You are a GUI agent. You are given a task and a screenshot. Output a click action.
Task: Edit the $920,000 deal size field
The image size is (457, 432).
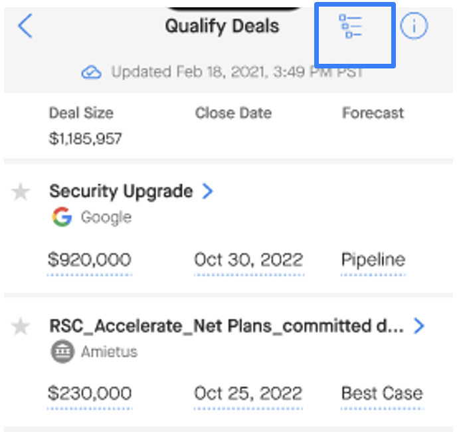tap(90, 260)
